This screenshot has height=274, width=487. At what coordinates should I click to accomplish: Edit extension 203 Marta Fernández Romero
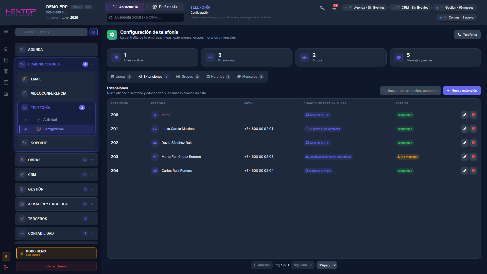click(465, 157)
